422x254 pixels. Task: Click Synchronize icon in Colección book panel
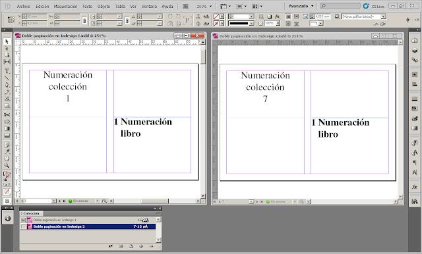[x=110, y=246]
